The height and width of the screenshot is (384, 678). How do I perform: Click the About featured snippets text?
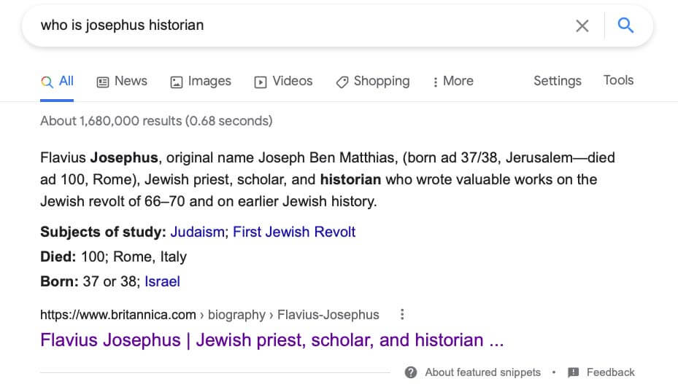482,372
